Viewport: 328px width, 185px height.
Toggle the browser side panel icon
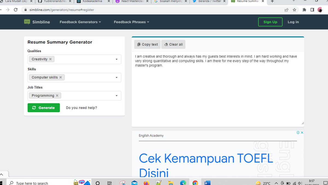pos(312,10)
